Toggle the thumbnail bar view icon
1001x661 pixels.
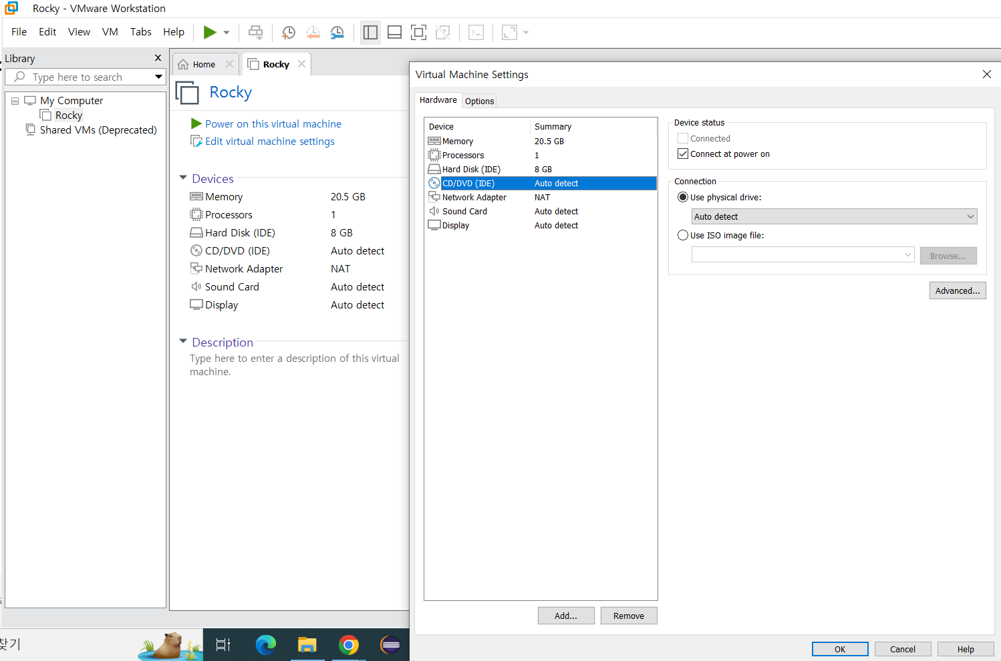[x=395, y=32]
